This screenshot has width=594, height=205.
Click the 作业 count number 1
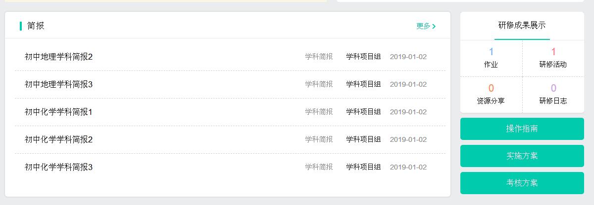tap(491, 52)
